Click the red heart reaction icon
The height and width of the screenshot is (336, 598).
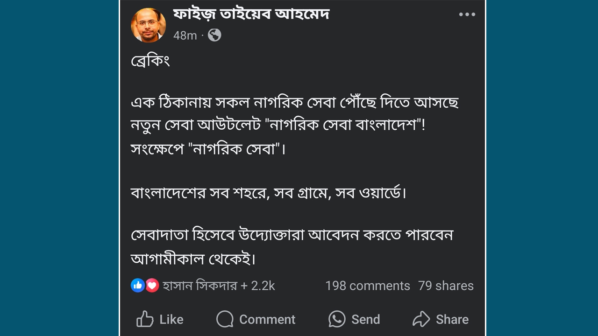152,286
